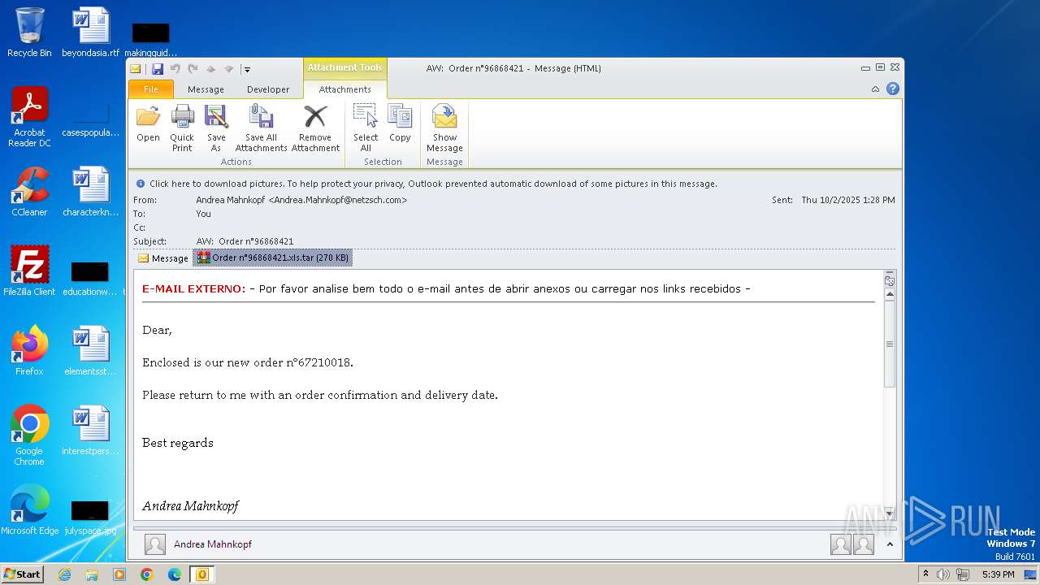Quick Print the attachment

coord(182,128)
